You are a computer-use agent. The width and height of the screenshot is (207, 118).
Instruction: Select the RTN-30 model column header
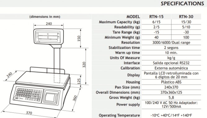186,17
